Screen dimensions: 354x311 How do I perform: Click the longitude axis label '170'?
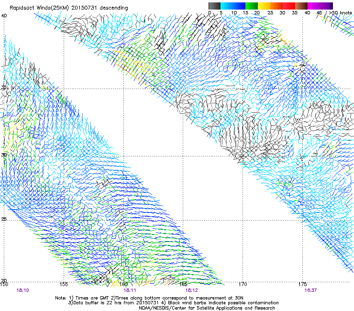[243, 284]
